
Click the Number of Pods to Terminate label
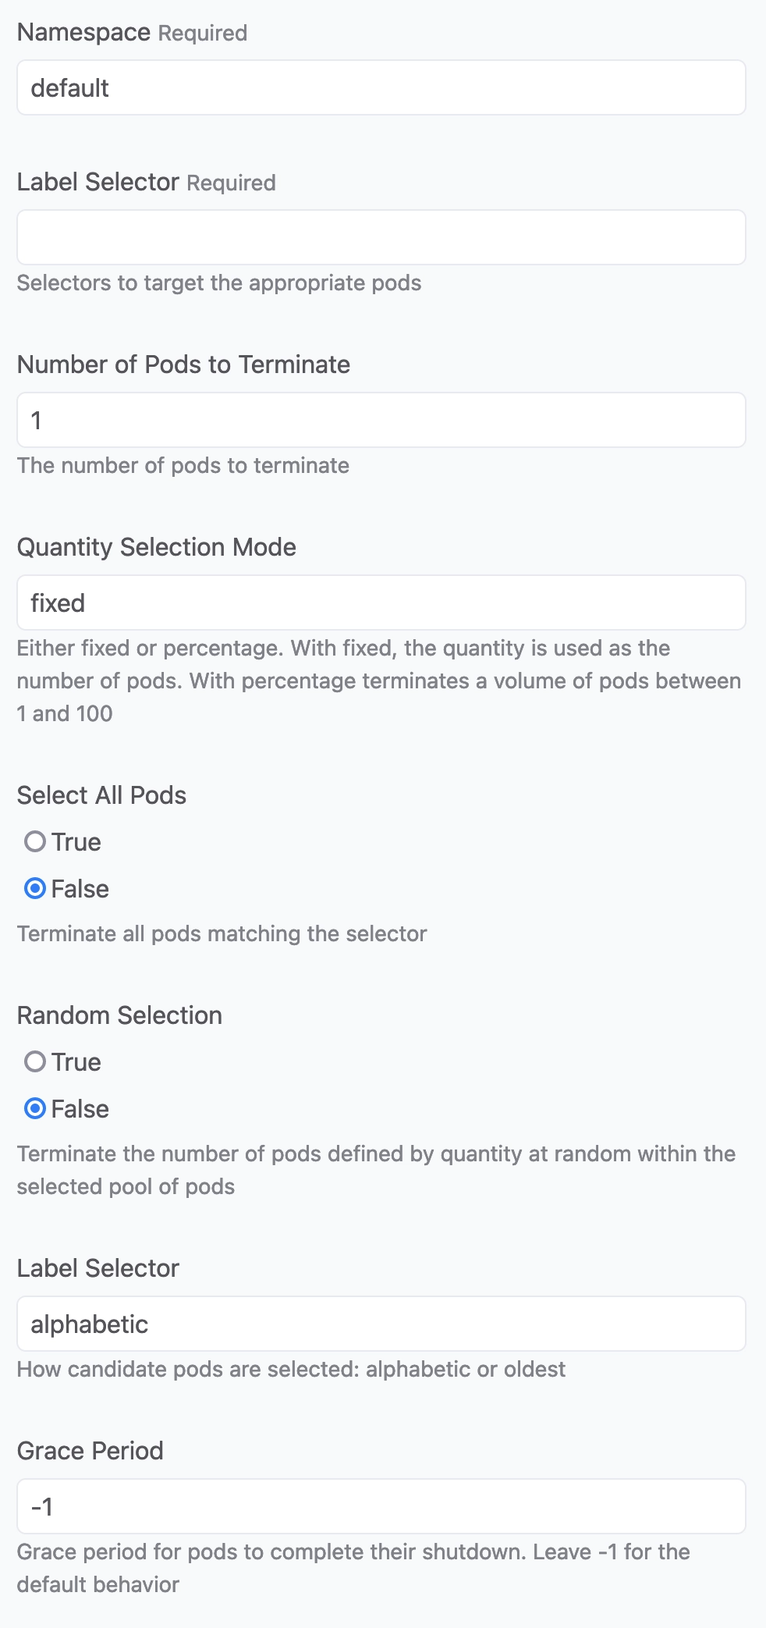coord(183,364)
